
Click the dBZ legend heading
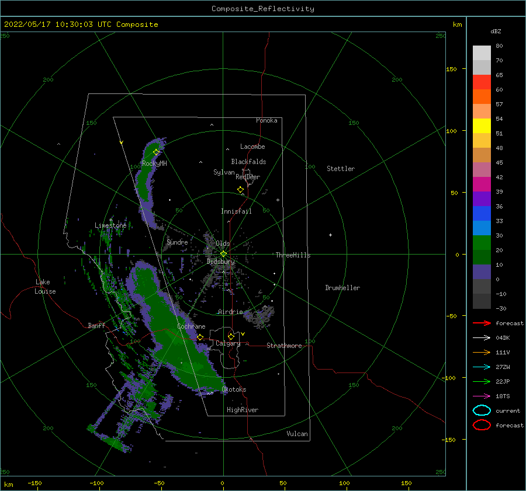[496, 31]
